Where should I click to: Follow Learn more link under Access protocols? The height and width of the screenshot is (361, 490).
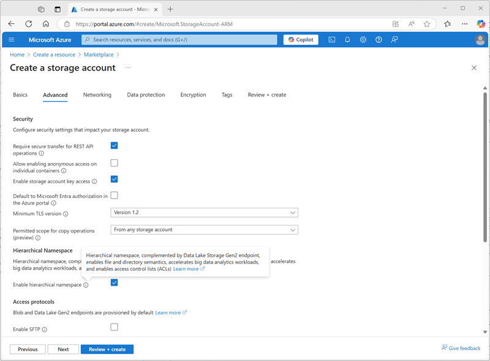coord(171,313)
